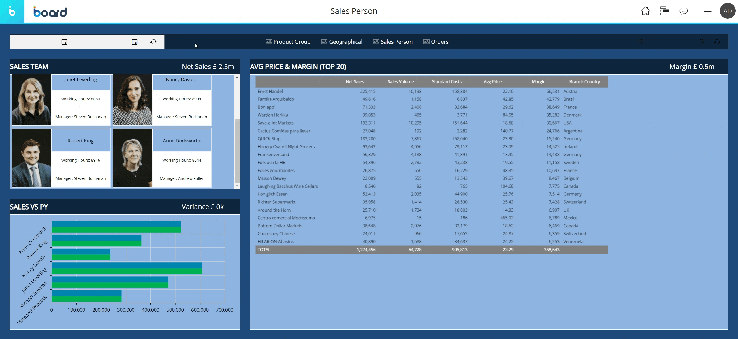Click the dimmed refresh icon at right end
The width and height of the screenshot is (738, 339).
(717, 42)
